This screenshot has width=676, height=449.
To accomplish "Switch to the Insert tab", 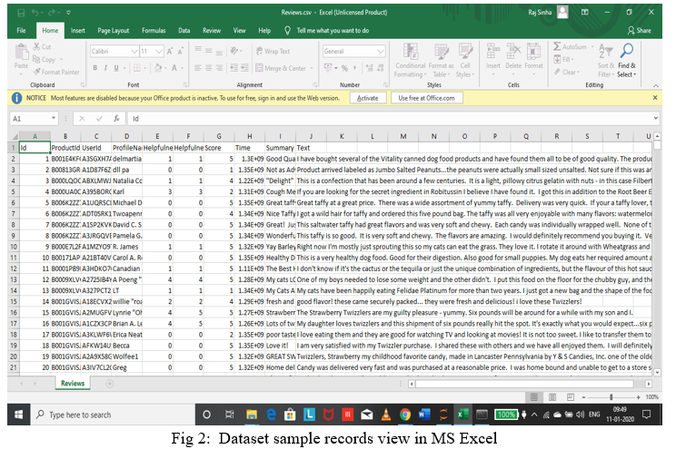I will tap(77, 31).
